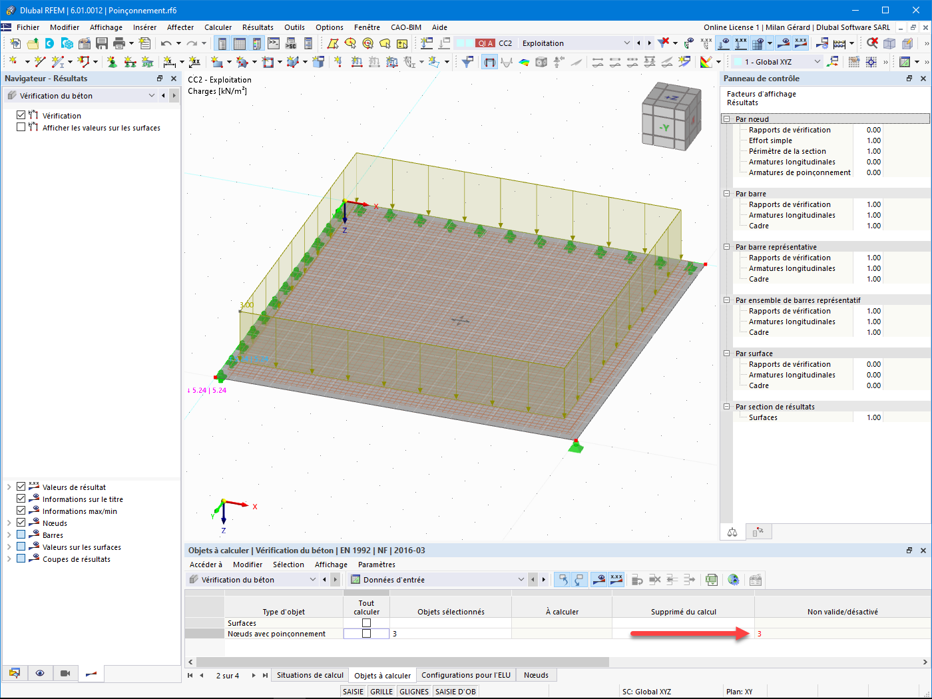Screen dimensions: 932x699
Task: Open control panel balance scale tab
Action: click(x=732, y=532)
